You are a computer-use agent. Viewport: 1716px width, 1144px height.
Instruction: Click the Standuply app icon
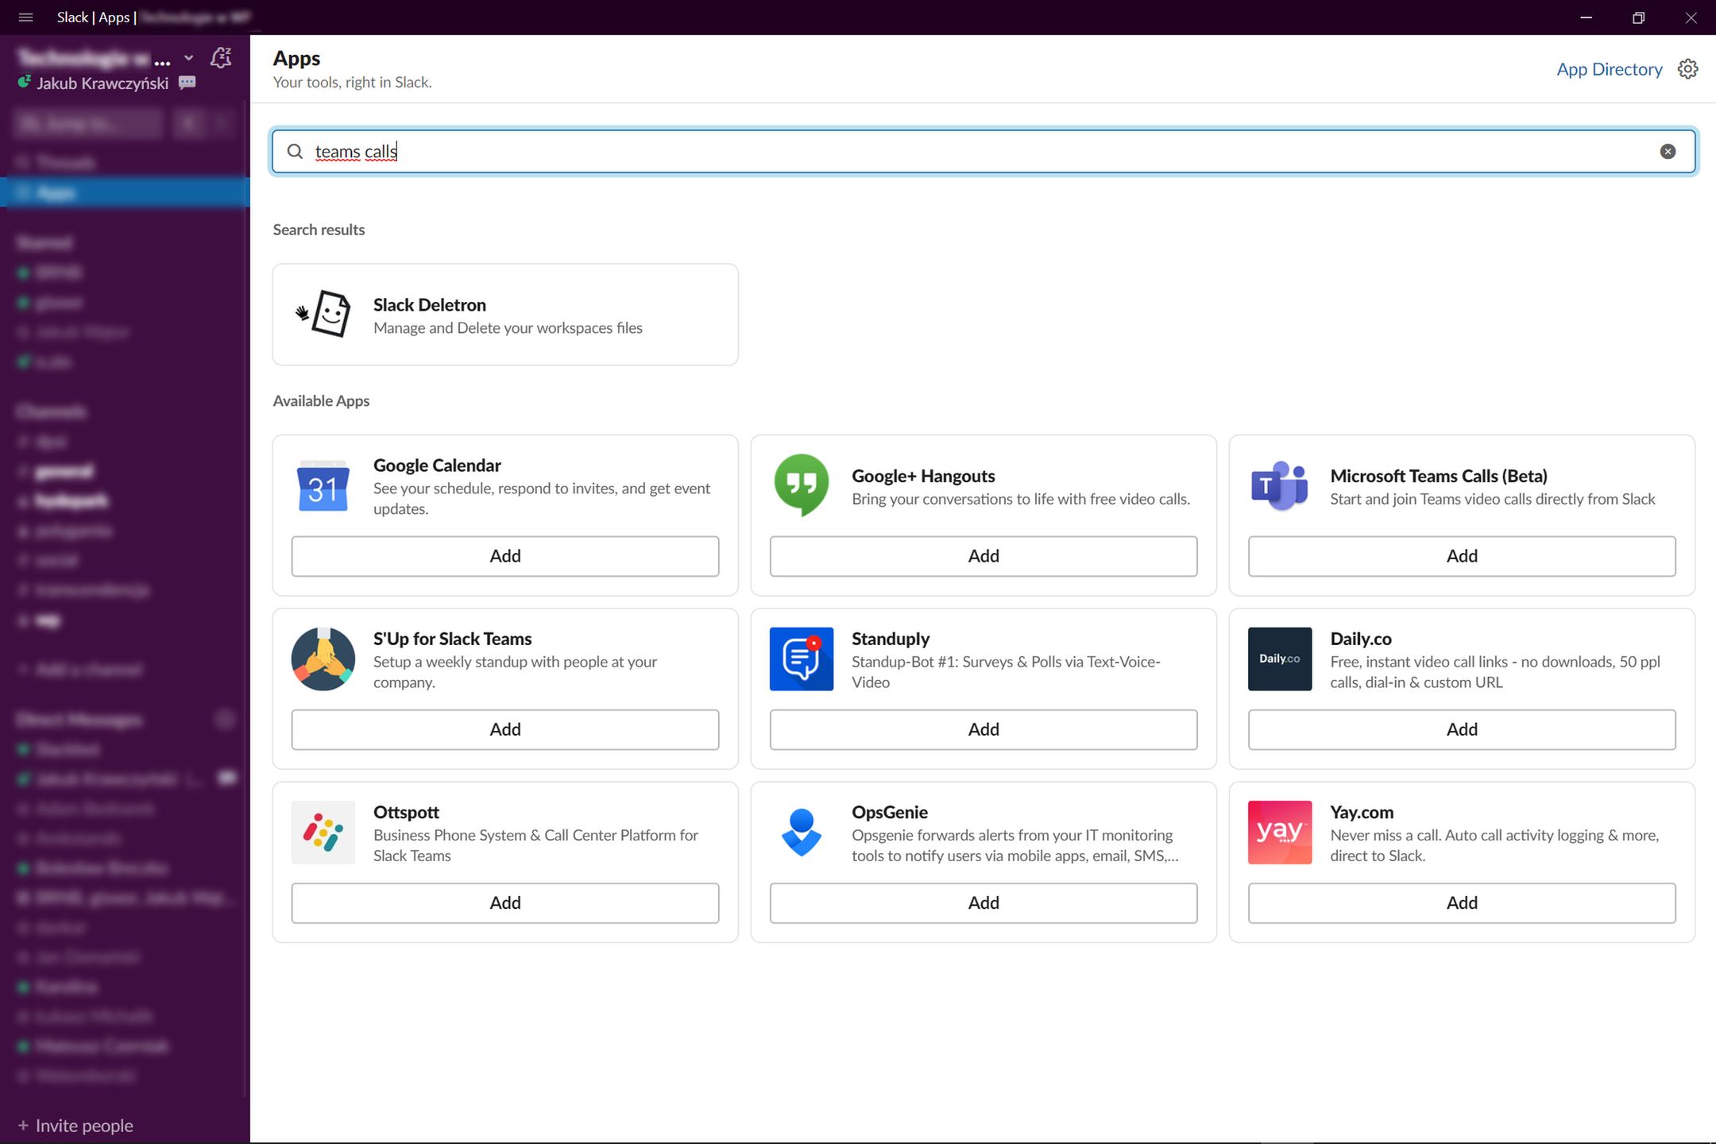click(x=801, y=659)
